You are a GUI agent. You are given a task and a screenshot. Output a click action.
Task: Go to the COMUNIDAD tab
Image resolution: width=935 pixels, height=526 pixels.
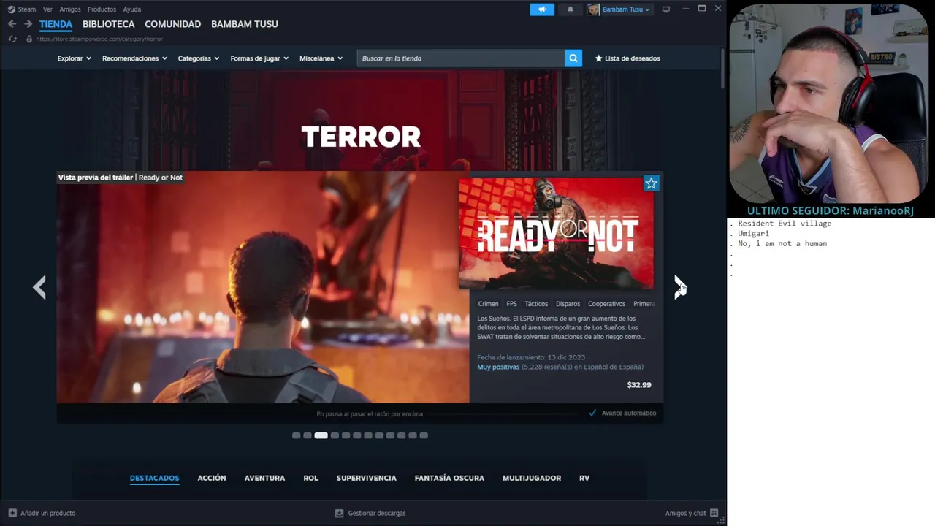[172, 24]
